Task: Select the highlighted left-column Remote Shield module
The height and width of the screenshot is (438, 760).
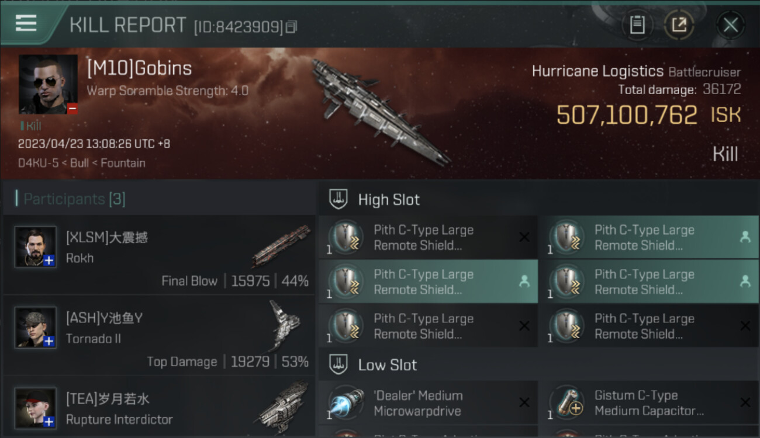Action: (428, 281)
